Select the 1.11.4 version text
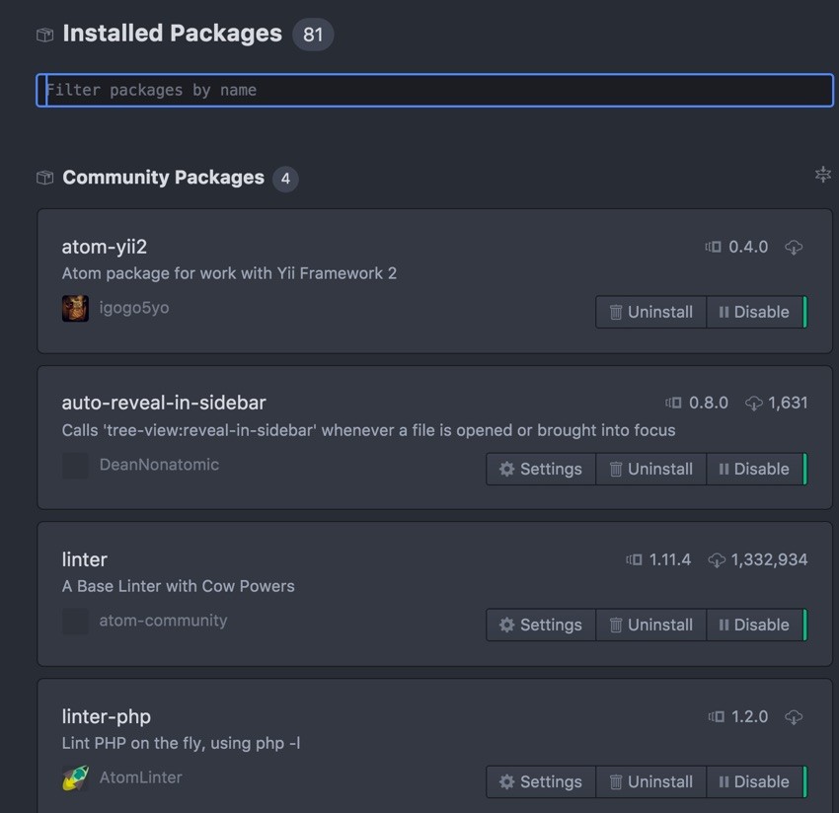 coord(670,559)
